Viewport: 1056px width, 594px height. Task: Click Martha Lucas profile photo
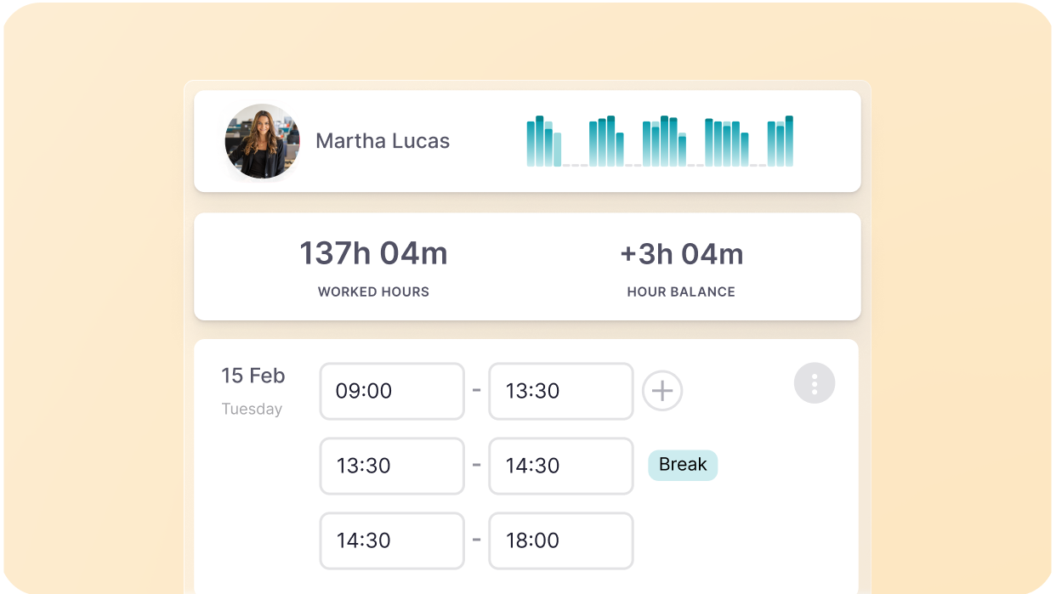(x=262, y=141)
